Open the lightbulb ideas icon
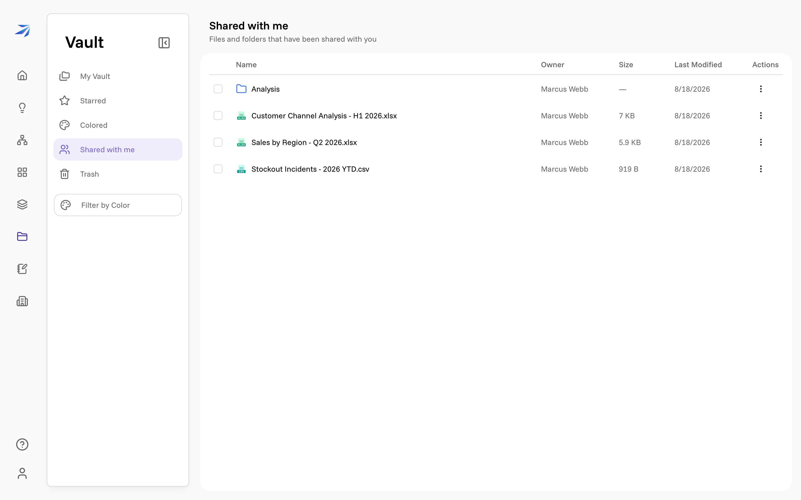This screenshot has height=500, width=801. click(22, 107)
